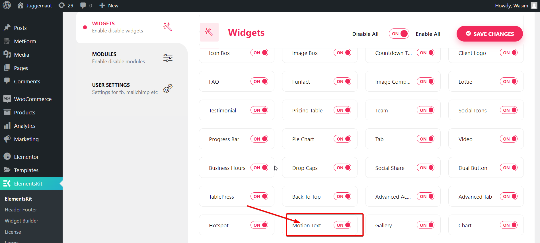Screen dimensions: 540x243
Task: Click the Disable All label
Action: click(365, 34)
